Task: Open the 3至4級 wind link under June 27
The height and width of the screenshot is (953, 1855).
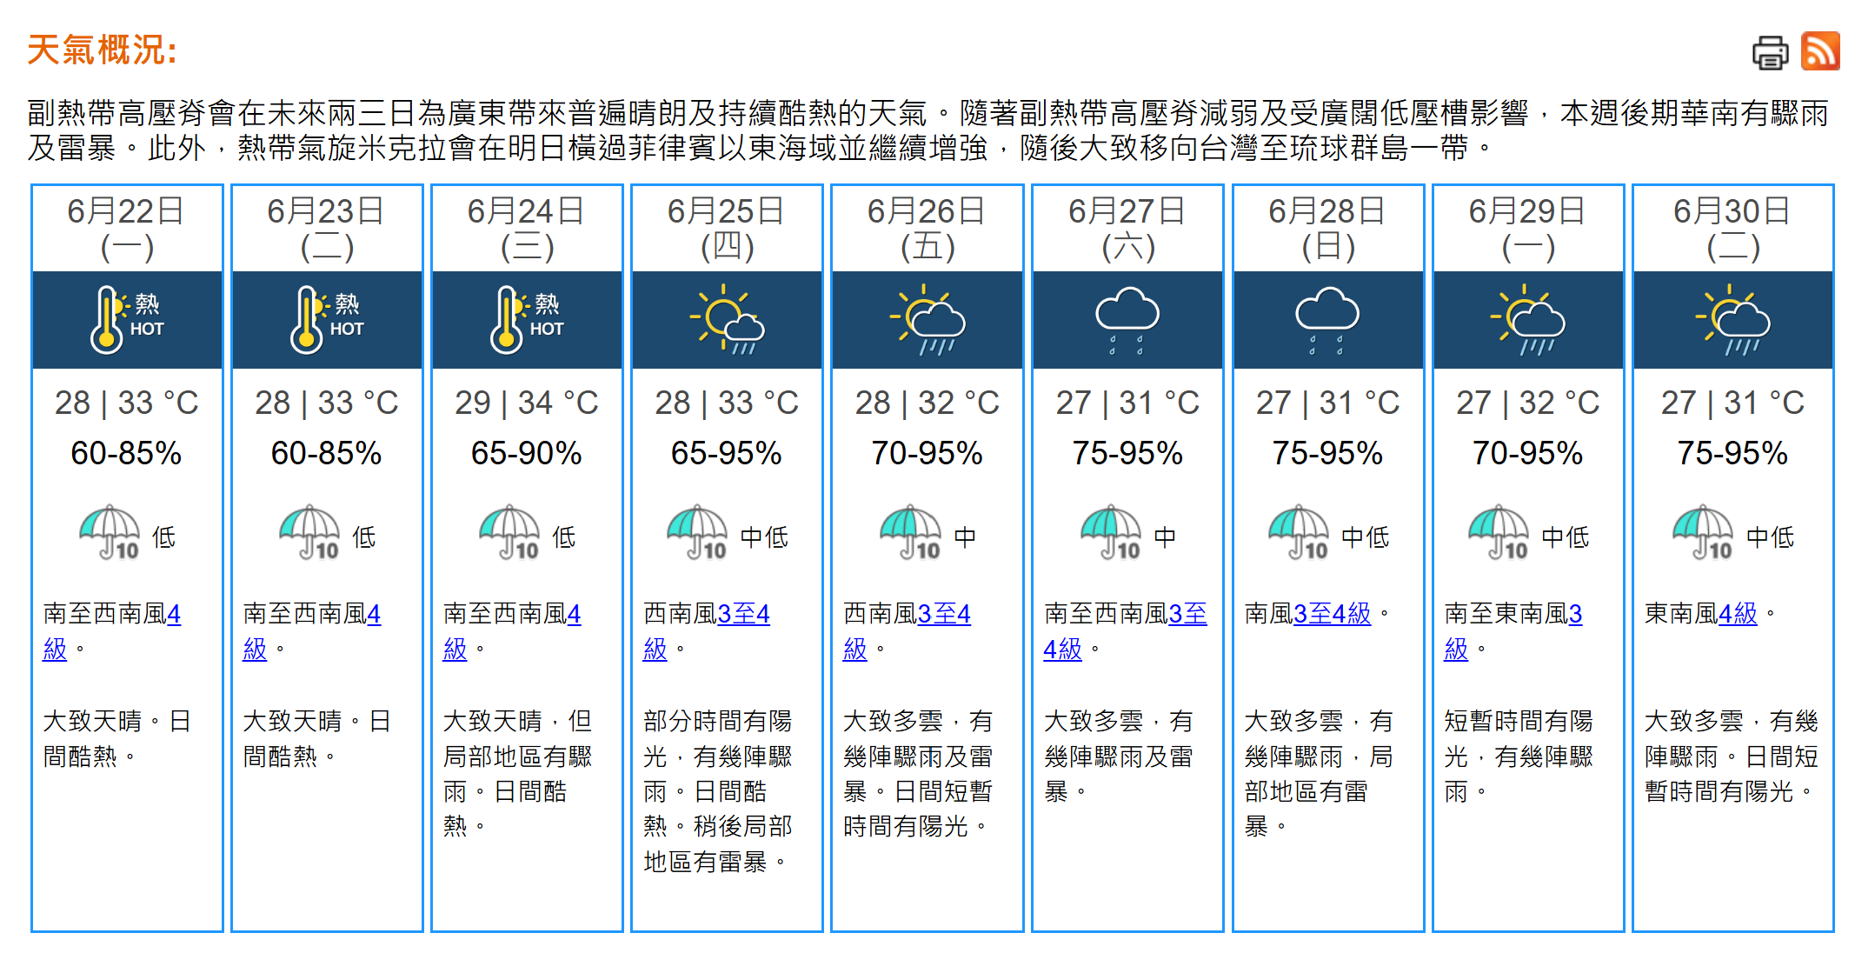Action: pyautogui.click(x=1125, y=631)
